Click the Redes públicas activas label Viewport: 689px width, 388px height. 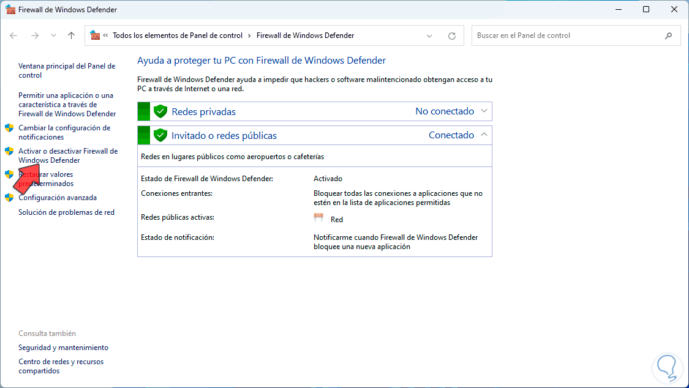[178, 217]
